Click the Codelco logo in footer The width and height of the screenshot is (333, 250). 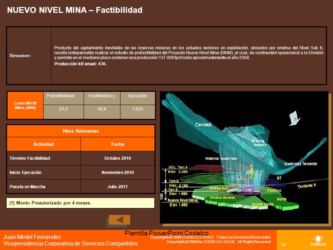[318, 241]
